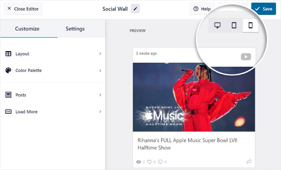
Task: Click the views eye icon on the post
Action: (x=138, y=162)
